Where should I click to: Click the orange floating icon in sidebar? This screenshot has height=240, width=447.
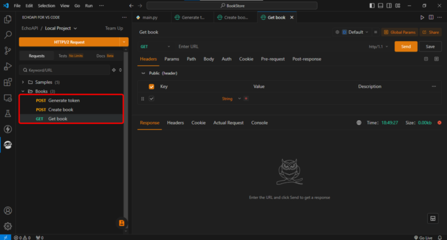[122, 223]
